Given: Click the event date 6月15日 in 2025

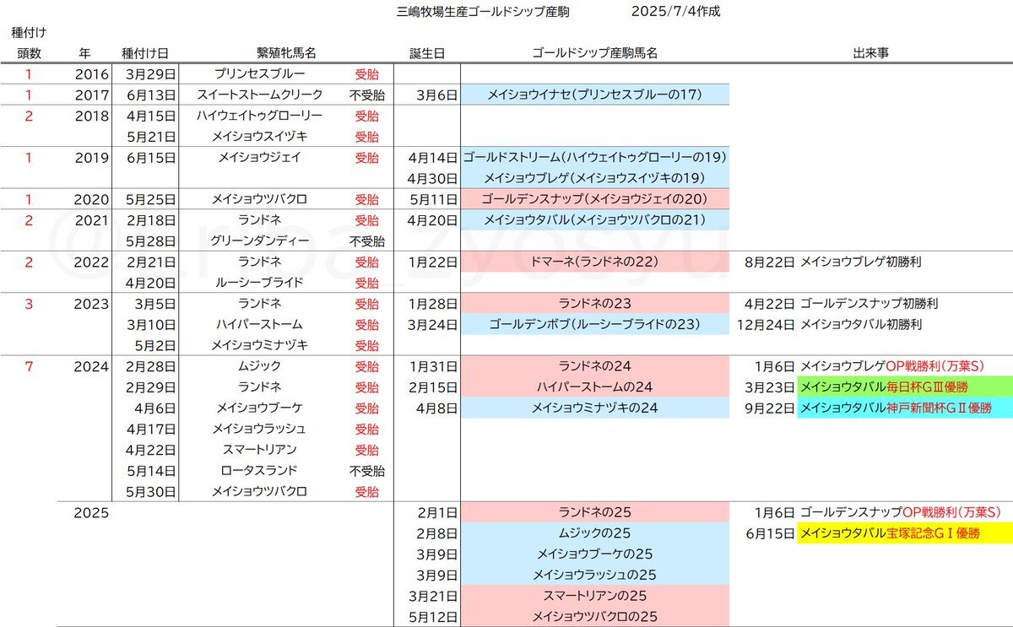Looking at the screenshot, I should (x=770, y=533).
